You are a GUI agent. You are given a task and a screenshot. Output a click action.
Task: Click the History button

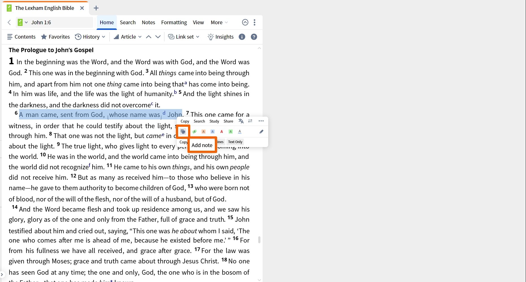click(87, 37)
